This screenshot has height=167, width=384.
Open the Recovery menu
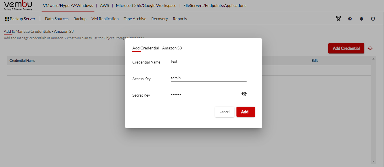point(160,19)
